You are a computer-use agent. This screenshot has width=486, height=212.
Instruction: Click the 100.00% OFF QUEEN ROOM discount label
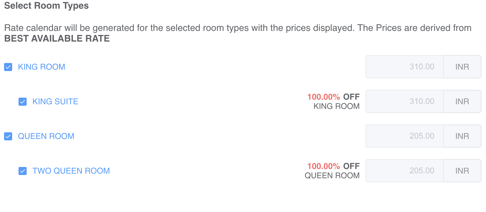(x=332, y=171)
